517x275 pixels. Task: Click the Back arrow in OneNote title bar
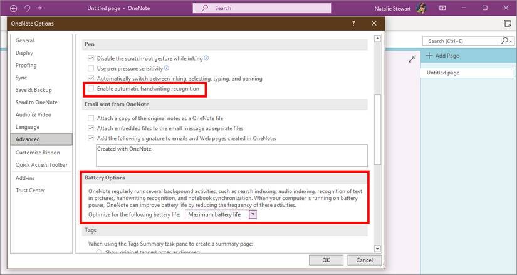(x=14, y=8)
